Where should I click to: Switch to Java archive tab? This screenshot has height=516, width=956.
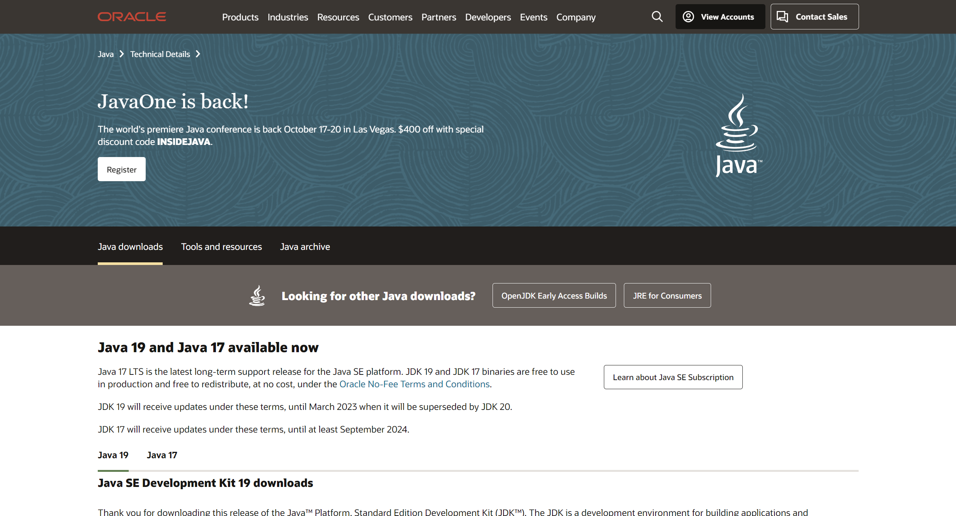[x=305, y=246]
